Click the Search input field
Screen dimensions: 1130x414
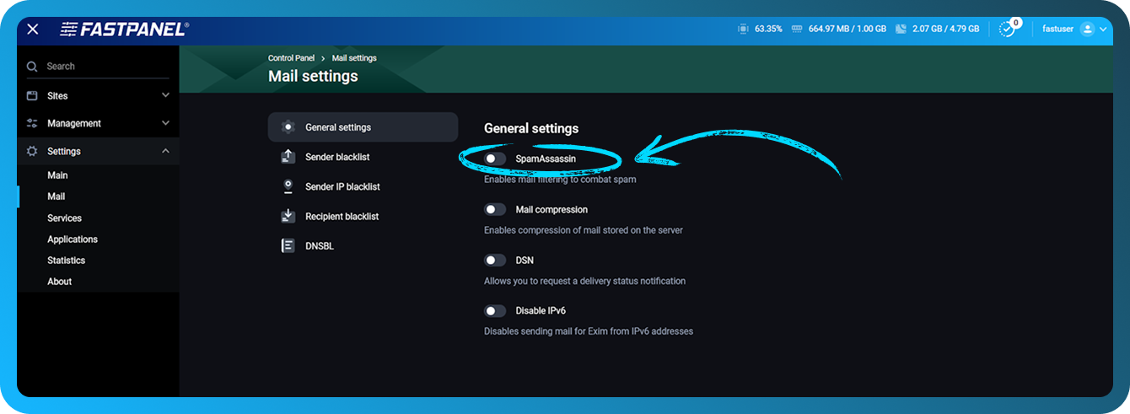[101, 67]
